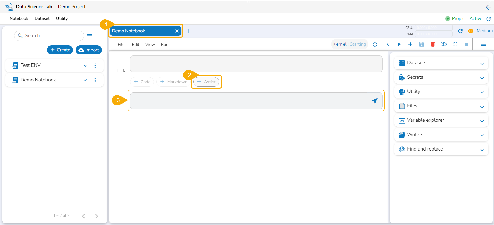Run all cells with fast-forward icon
The width and height of the screenshot is (494, 225).
pyautogui.click(x=444, y=44)
